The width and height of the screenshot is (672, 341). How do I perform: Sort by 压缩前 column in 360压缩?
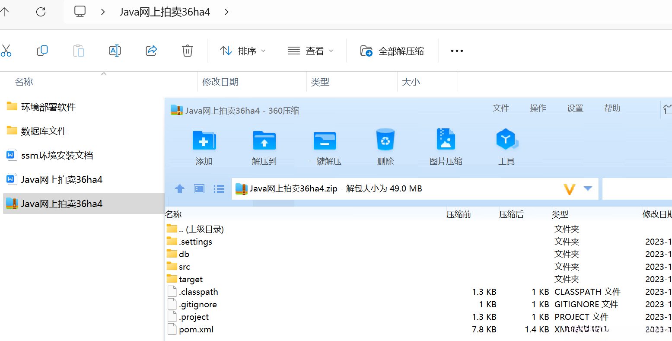[x=459, y=214]
